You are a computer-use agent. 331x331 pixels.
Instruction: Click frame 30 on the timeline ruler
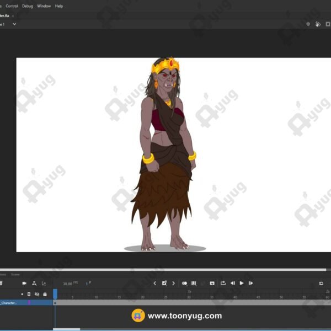coord(189,297)
